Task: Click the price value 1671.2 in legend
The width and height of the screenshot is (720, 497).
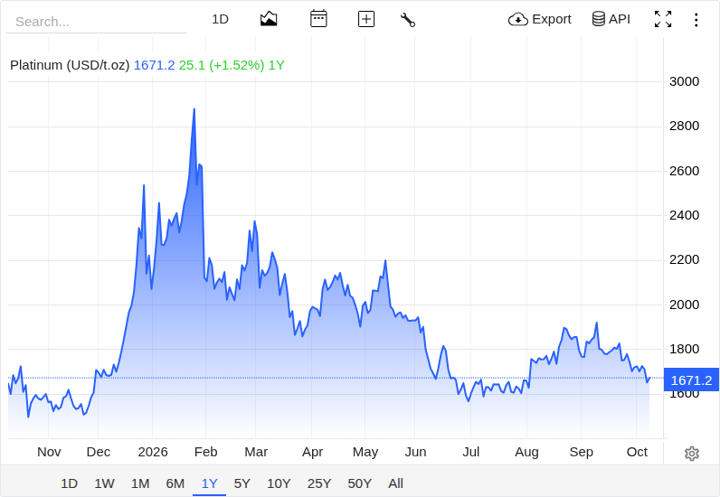Action: click(x=155, y=65)
